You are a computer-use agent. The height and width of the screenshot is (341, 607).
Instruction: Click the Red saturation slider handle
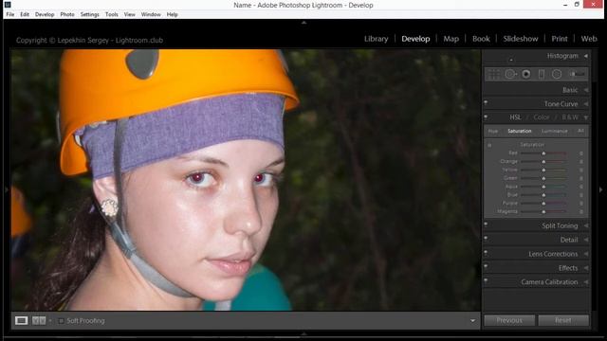(543, 153)
